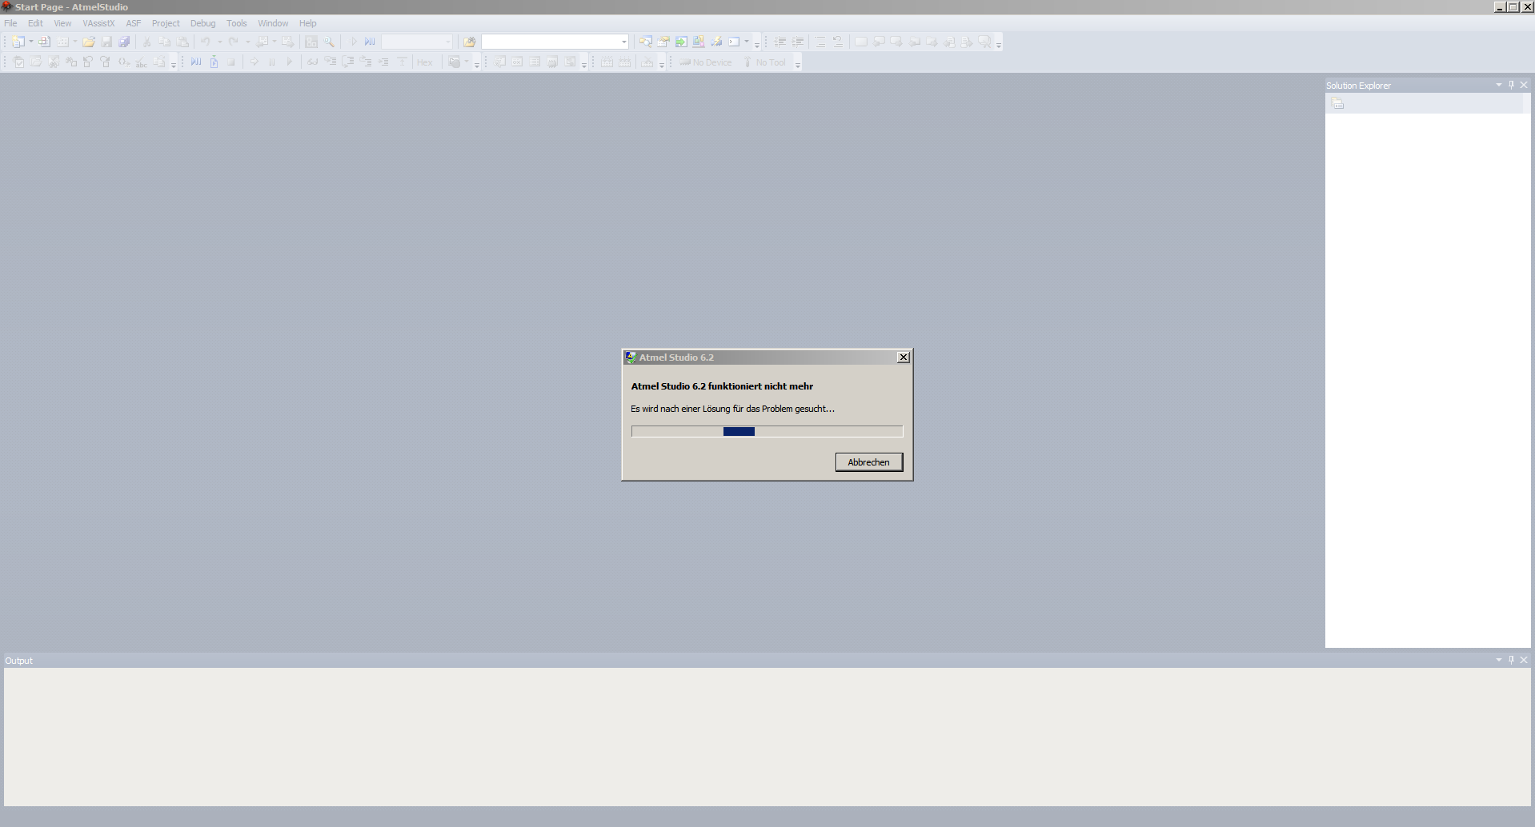This screenshot has width=1535, height=827.
Task: Toggle auto-hide pin on Solution Explorer
Action: (1511, 85)
